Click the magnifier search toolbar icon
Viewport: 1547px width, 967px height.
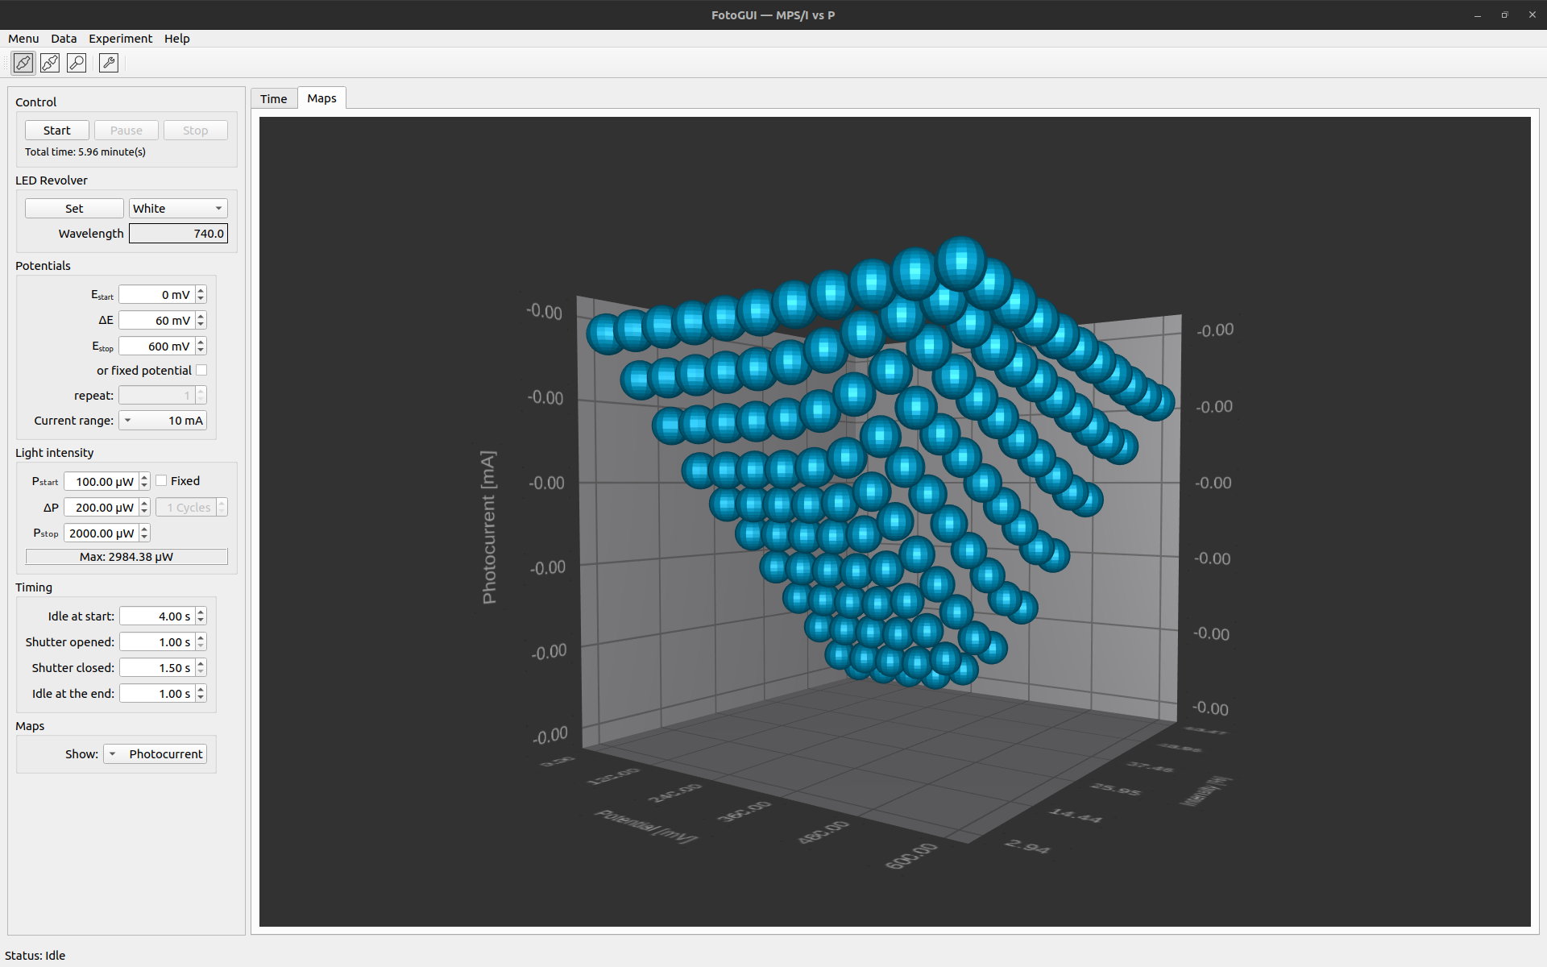[77, 63]
